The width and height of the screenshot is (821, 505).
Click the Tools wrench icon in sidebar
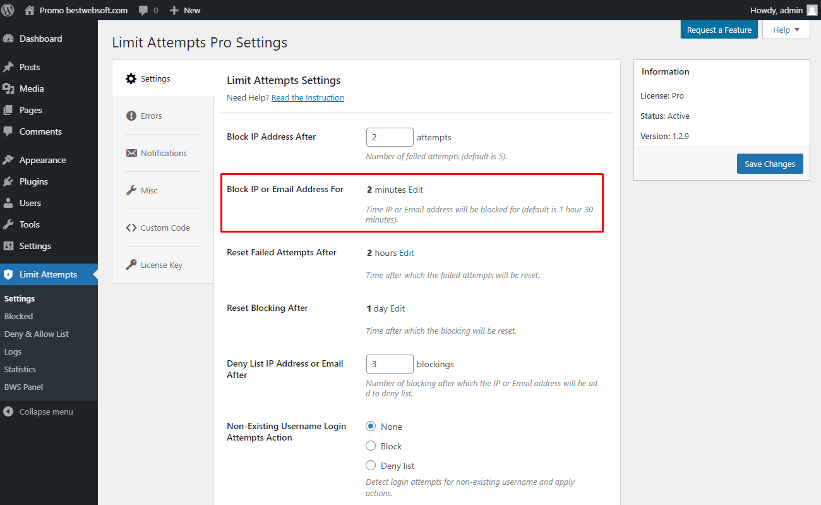tap(8, 224)
